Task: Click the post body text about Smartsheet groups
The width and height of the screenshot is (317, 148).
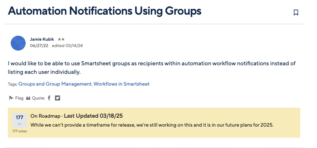Action: 152,68
